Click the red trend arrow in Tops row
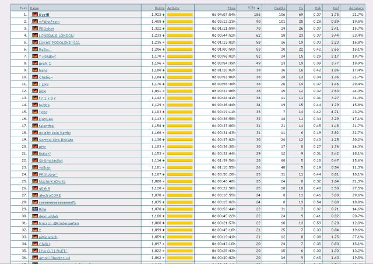 [x=164, y=111]
